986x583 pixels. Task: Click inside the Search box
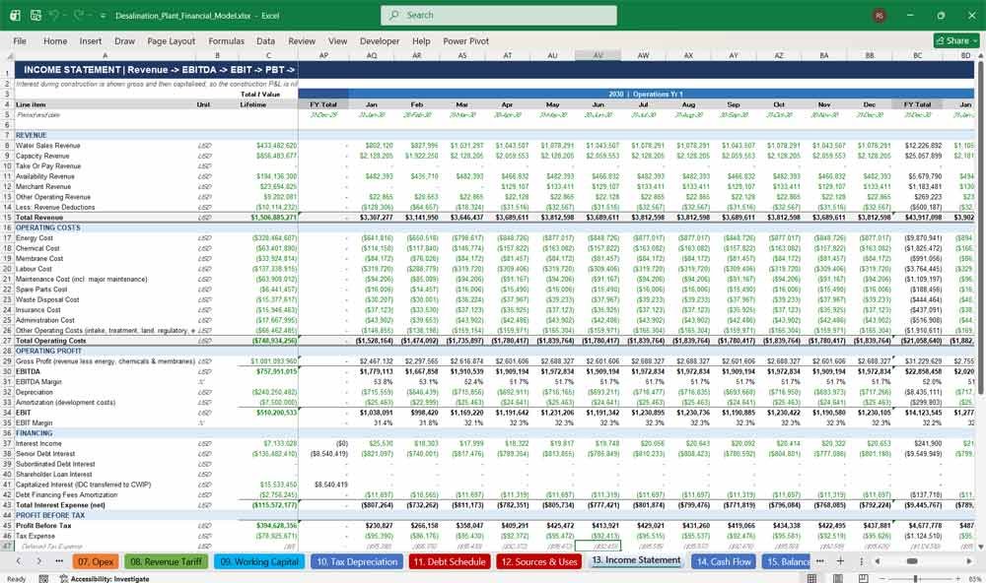[499, 15]
